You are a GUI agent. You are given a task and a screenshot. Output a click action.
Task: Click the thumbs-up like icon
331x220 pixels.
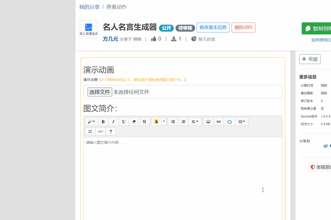pos(154,39)
